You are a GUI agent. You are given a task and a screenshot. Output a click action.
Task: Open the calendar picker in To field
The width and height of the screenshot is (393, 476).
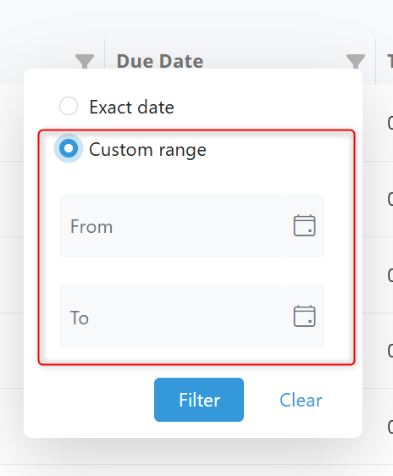point(304,316)
